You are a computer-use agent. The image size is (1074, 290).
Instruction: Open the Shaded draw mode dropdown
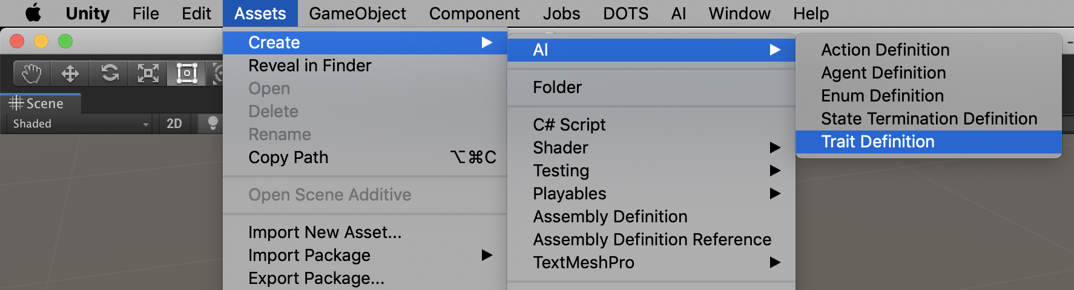pyautogui.click(x=80, y=123)
